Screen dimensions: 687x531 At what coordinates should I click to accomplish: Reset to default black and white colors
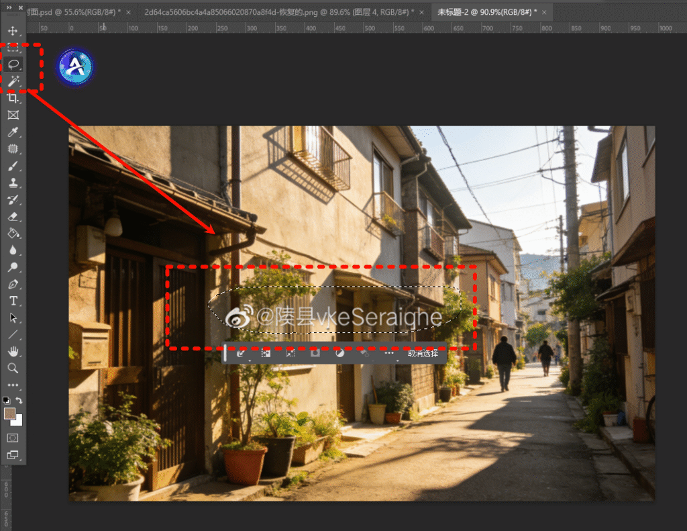tap(7, 401)
